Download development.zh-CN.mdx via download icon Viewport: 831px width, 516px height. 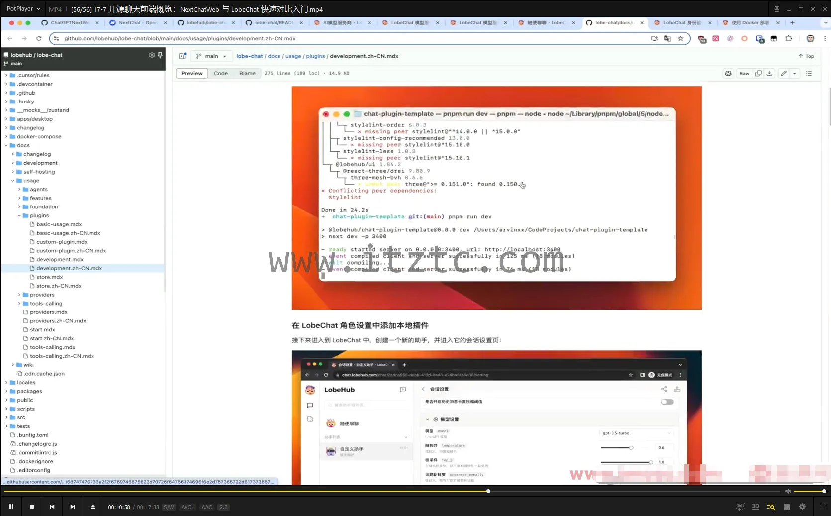pos(769,73)
